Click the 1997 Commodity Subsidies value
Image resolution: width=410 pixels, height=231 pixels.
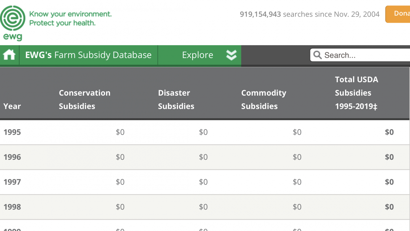pos(297,182)
